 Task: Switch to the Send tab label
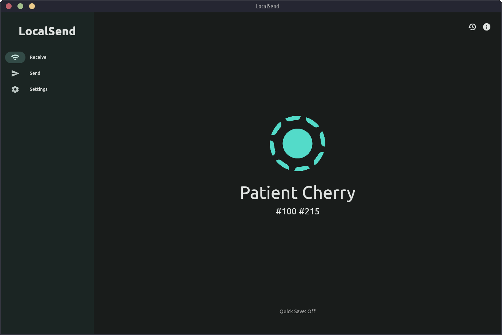point(35,73)
